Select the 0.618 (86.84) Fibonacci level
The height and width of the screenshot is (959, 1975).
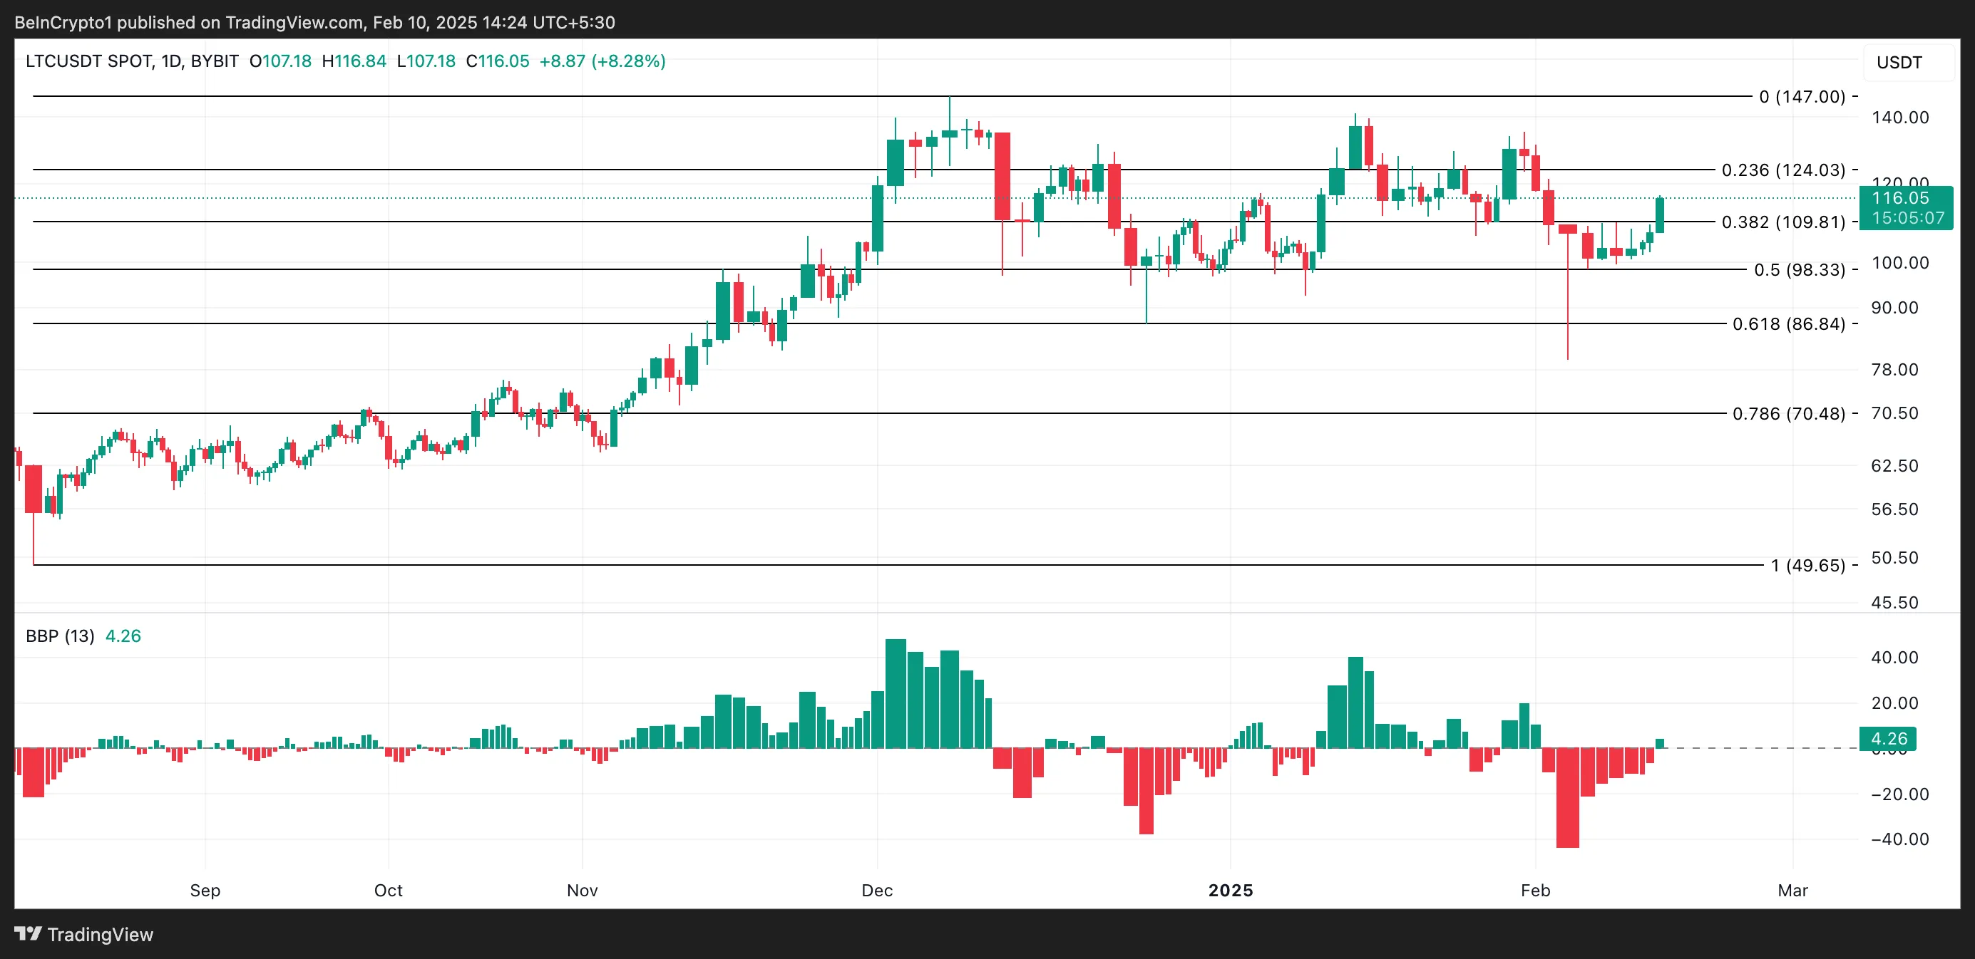1788,324
